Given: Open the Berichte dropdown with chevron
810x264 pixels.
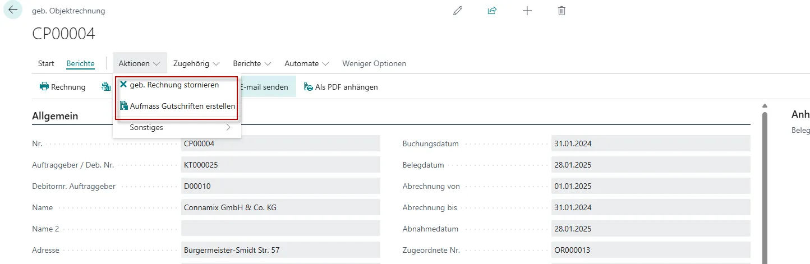Looking at the screenshot, I should tap(252, 64).
